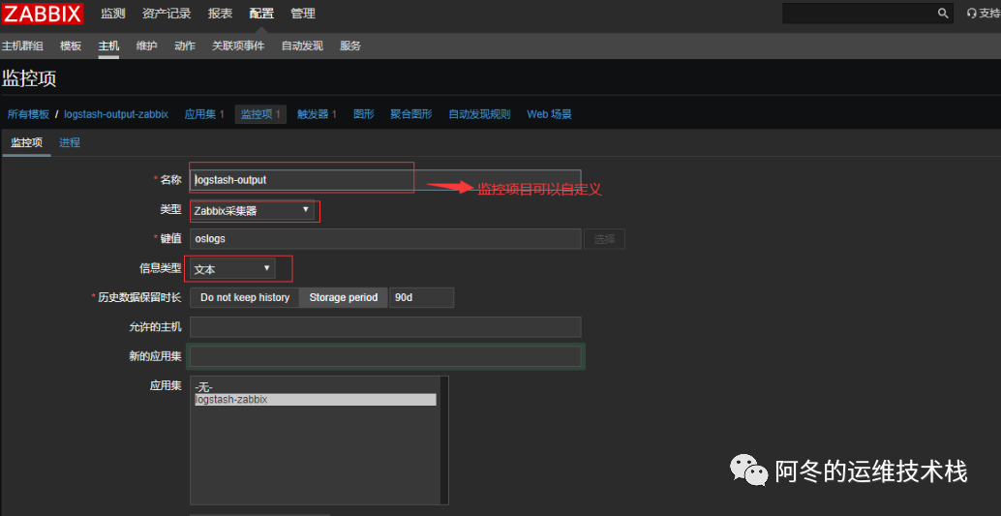Screen dimensions: 1001x516
Task: Click the 名称 input field
Action: (385, 180)
